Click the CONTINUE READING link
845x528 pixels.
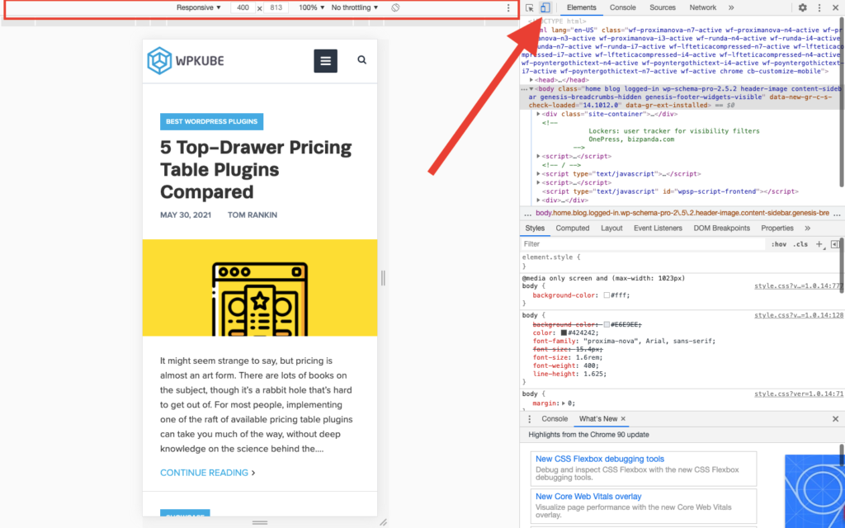click(206, 473)
